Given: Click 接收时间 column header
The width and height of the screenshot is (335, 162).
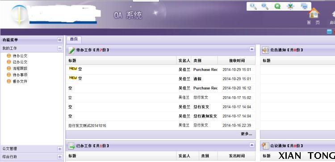Looking at the screenshot, I should [237, 61].
